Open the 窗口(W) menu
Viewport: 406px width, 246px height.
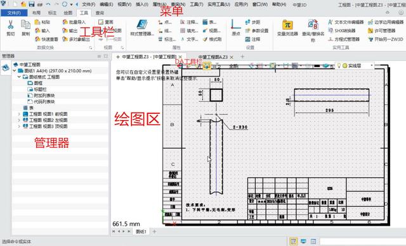260,4
